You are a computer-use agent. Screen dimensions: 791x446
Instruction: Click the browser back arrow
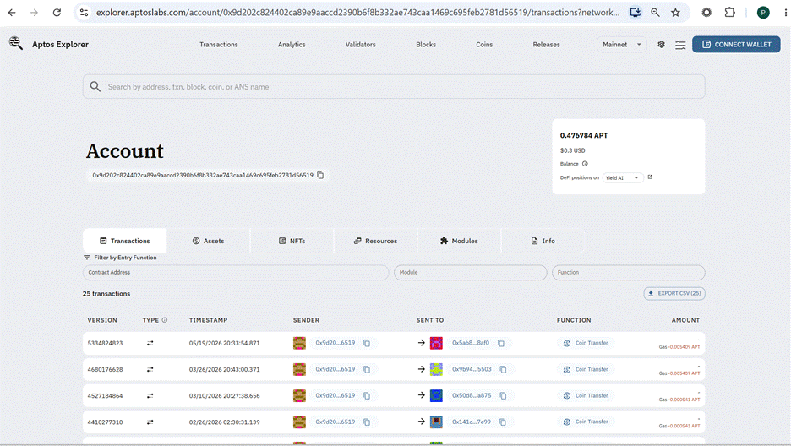pyautogui.click(x=12, y=13)
